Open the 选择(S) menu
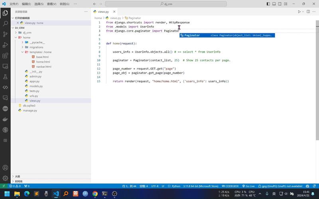Viewport: 319px width, 199px height. (39, 4)
